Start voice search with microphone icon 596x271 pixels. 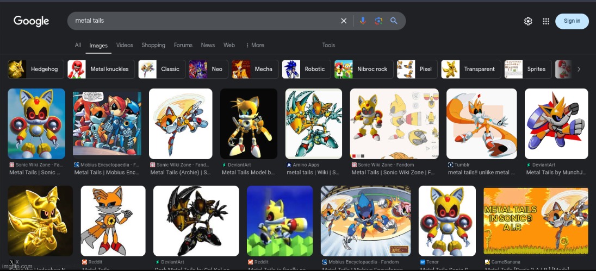(x=363, y=21)
